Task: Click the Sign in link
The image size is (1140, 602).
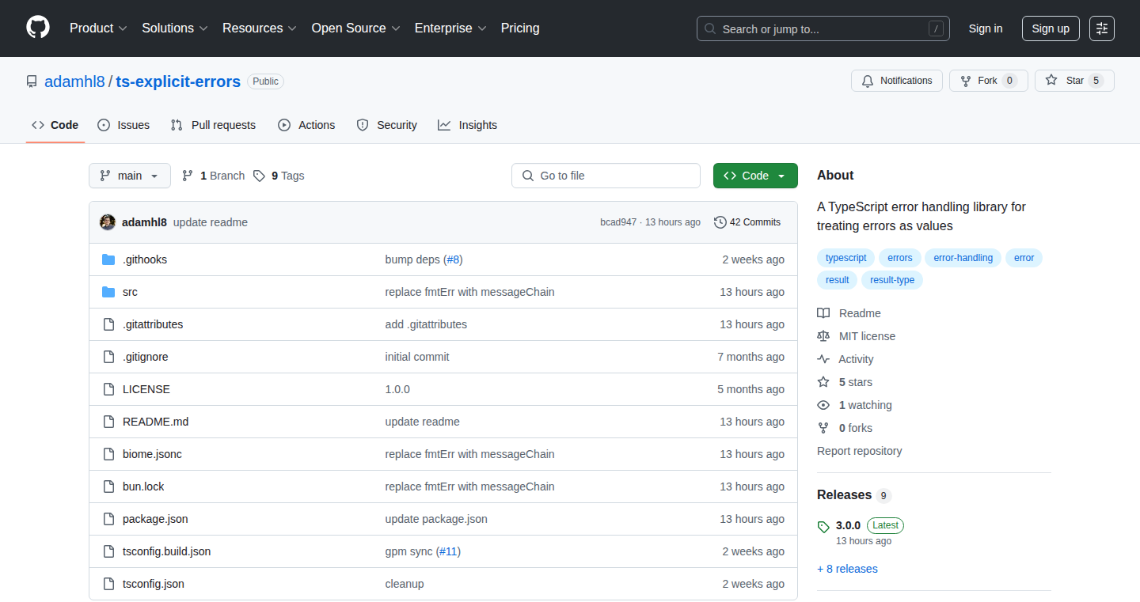Action: click(986, 28)
